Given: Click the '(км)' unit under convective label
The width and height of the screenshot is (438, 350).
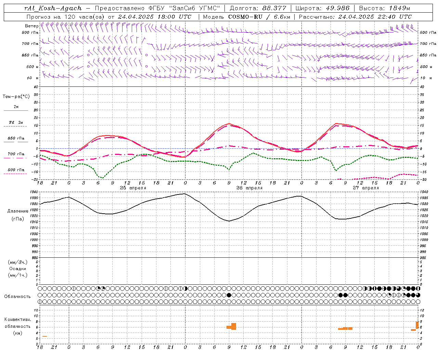Looking at the screenshot, I should [18, 333].
